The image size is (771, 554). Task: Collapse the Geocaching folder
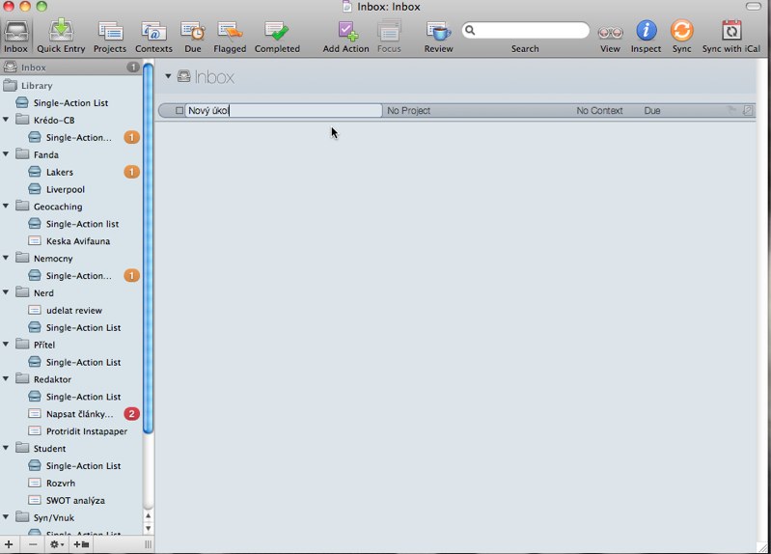[x=6, y=207]
